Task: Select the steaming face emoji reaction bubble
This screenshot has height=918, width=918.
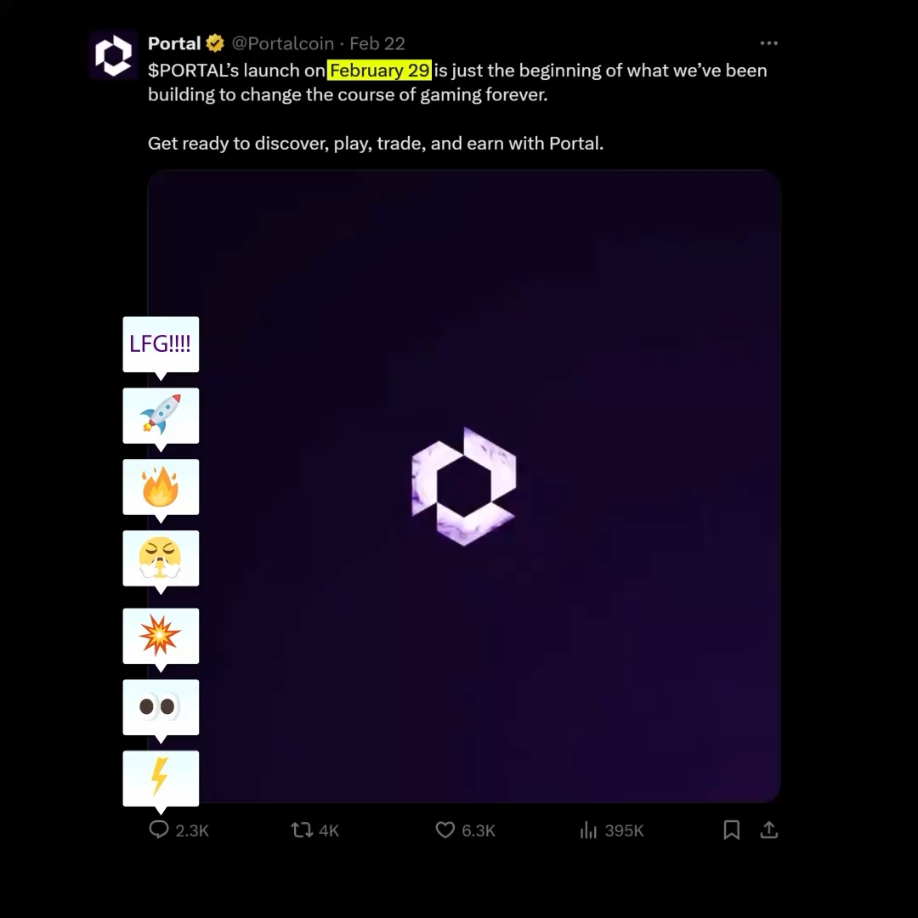Action: coord(161,558)
